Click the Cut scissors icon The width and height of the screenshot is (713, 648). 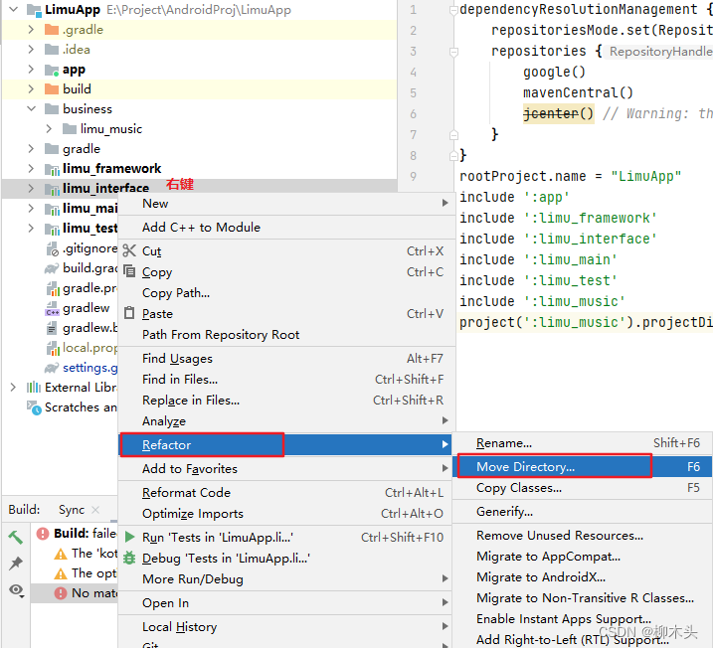tap(129, 250)
